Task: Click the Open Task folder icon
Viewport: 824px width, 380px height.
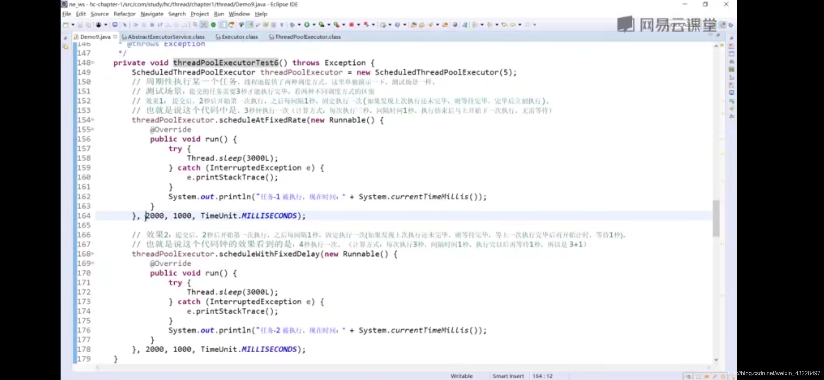Action: [422, 25]
